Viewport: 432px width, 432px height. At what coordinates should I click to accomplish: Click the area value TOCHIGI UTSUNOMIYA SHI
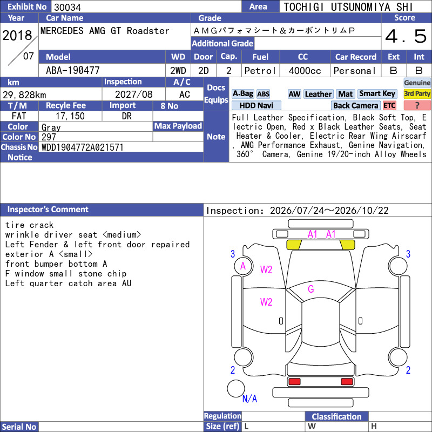348,7
